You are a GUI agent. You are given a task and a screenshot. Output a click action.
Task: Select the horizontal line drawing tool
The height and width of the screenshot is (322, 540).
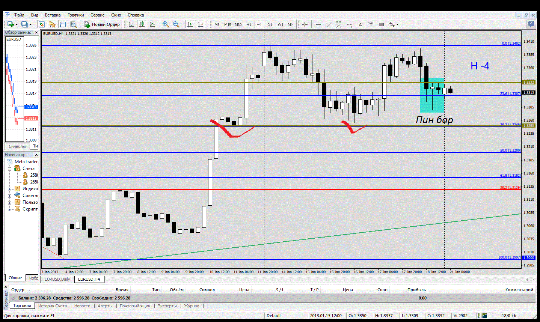click(x=318, y=24)
